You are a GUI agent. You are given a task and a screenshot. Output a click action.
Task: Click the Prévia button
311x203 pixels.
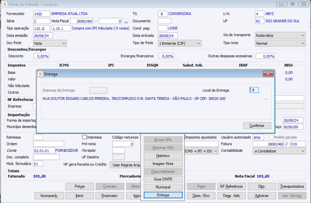coord(80,187)
